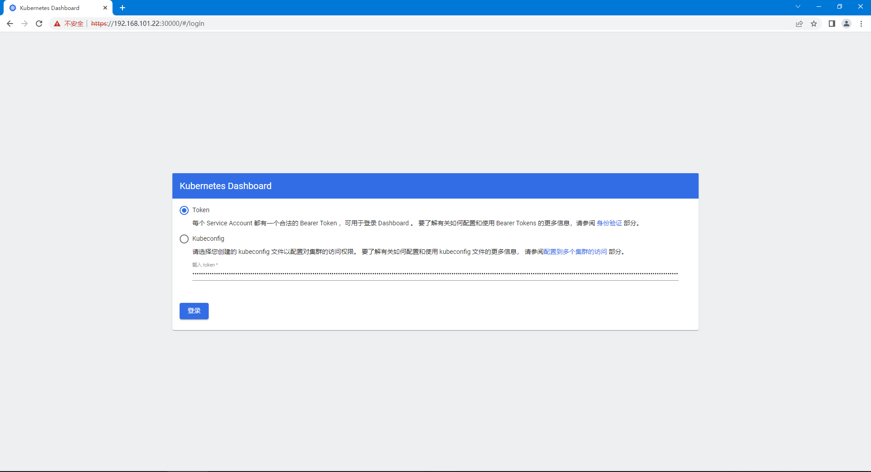This screenshot has height=472, width=871.
Task: Minimize the browser window
Action: click(x=819, y=7)
